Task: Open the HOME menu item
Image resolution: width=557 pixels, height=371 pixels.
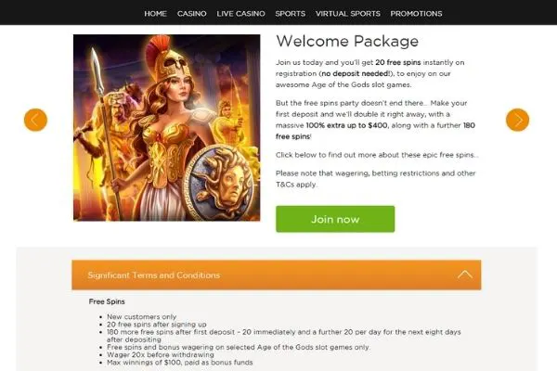Action: tap(155, 14)
